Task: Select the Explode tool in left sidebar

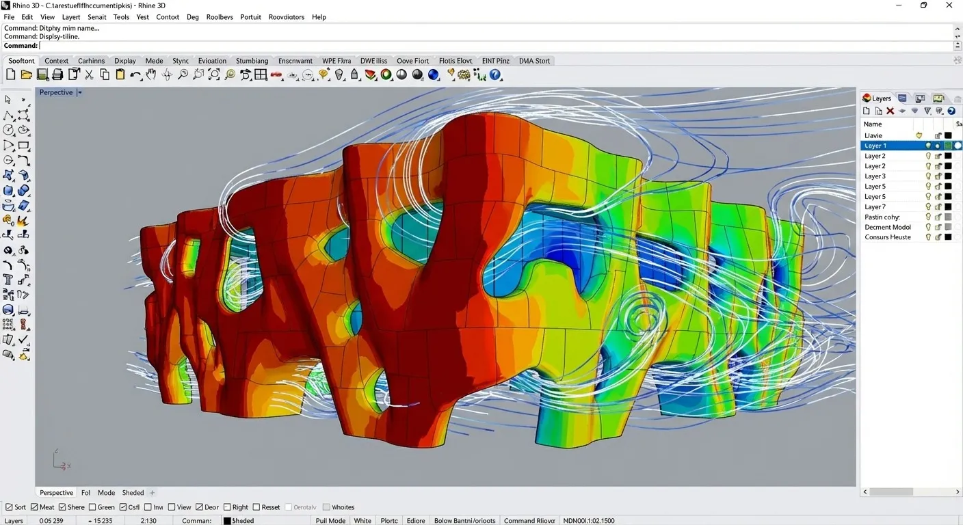Action: [23, 220]
